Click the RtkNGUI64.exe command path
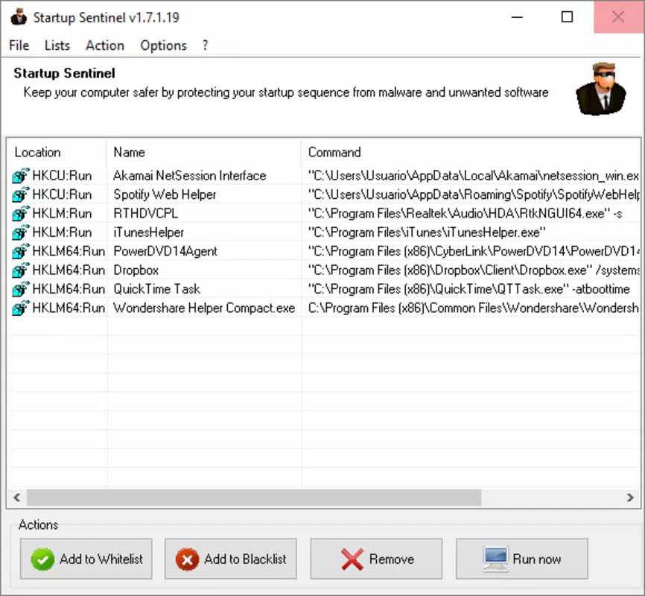 pos(465,214)
